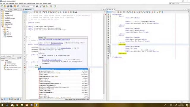Toggle Source view in Video2.java editor
The image size is (190, 107).
click(25, 12)
